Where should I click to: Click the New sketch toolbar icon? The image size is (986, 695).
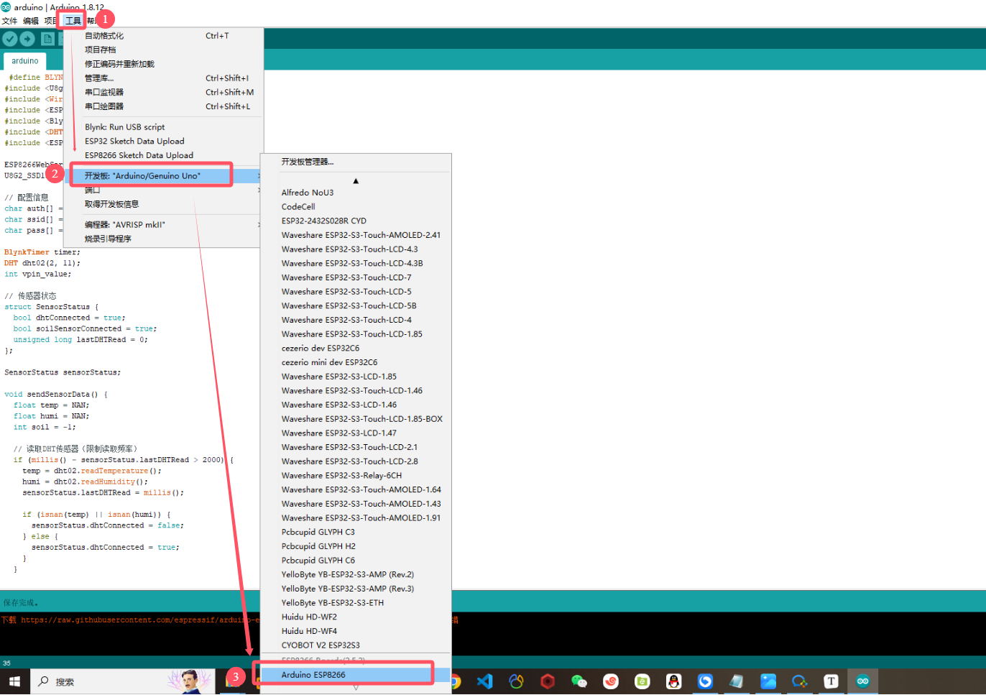pos(47,39)
